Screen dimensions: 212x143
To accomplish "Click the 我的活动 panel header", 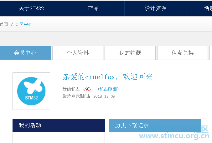I will tap(59, 125).
